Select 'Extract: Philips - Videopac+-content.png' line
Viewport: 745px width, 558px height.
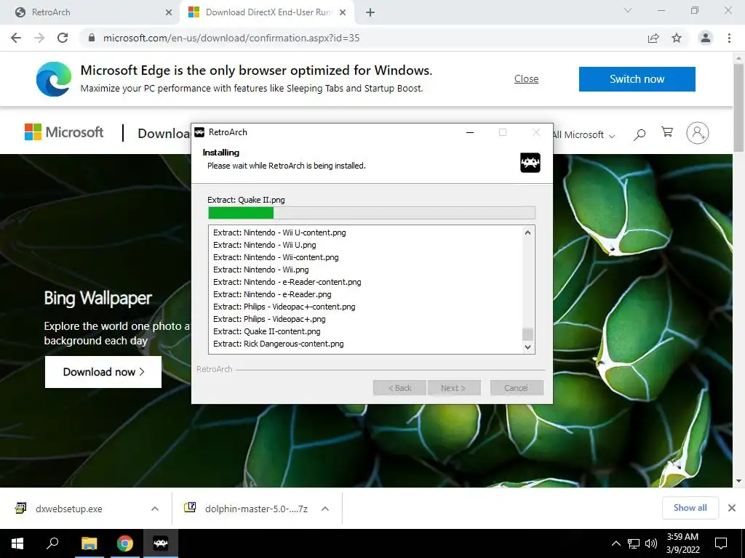284,307
